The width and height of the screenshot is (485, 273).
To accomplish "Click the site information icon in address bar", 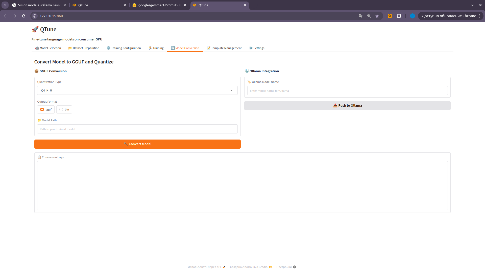I will coord(35,16).
